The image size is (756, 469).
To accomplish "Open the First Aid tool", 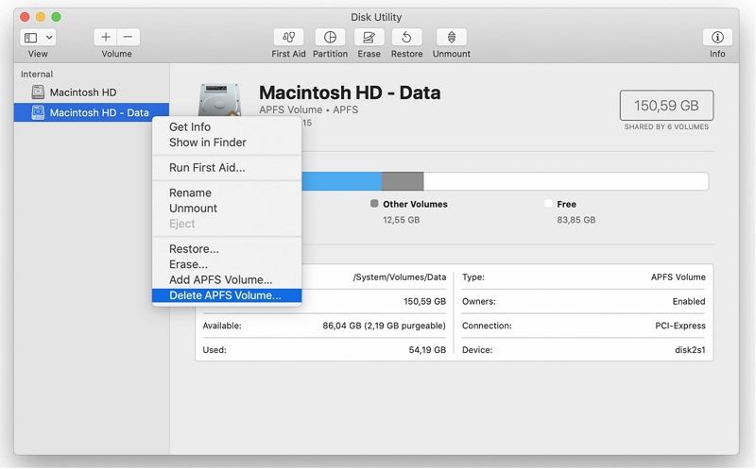I will [288, 37].
